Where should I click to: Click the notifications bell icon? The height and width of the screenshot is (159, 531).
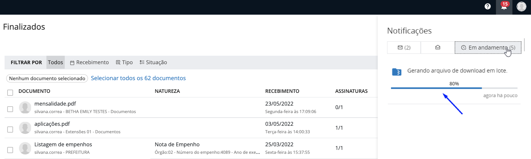coord(504,7)
